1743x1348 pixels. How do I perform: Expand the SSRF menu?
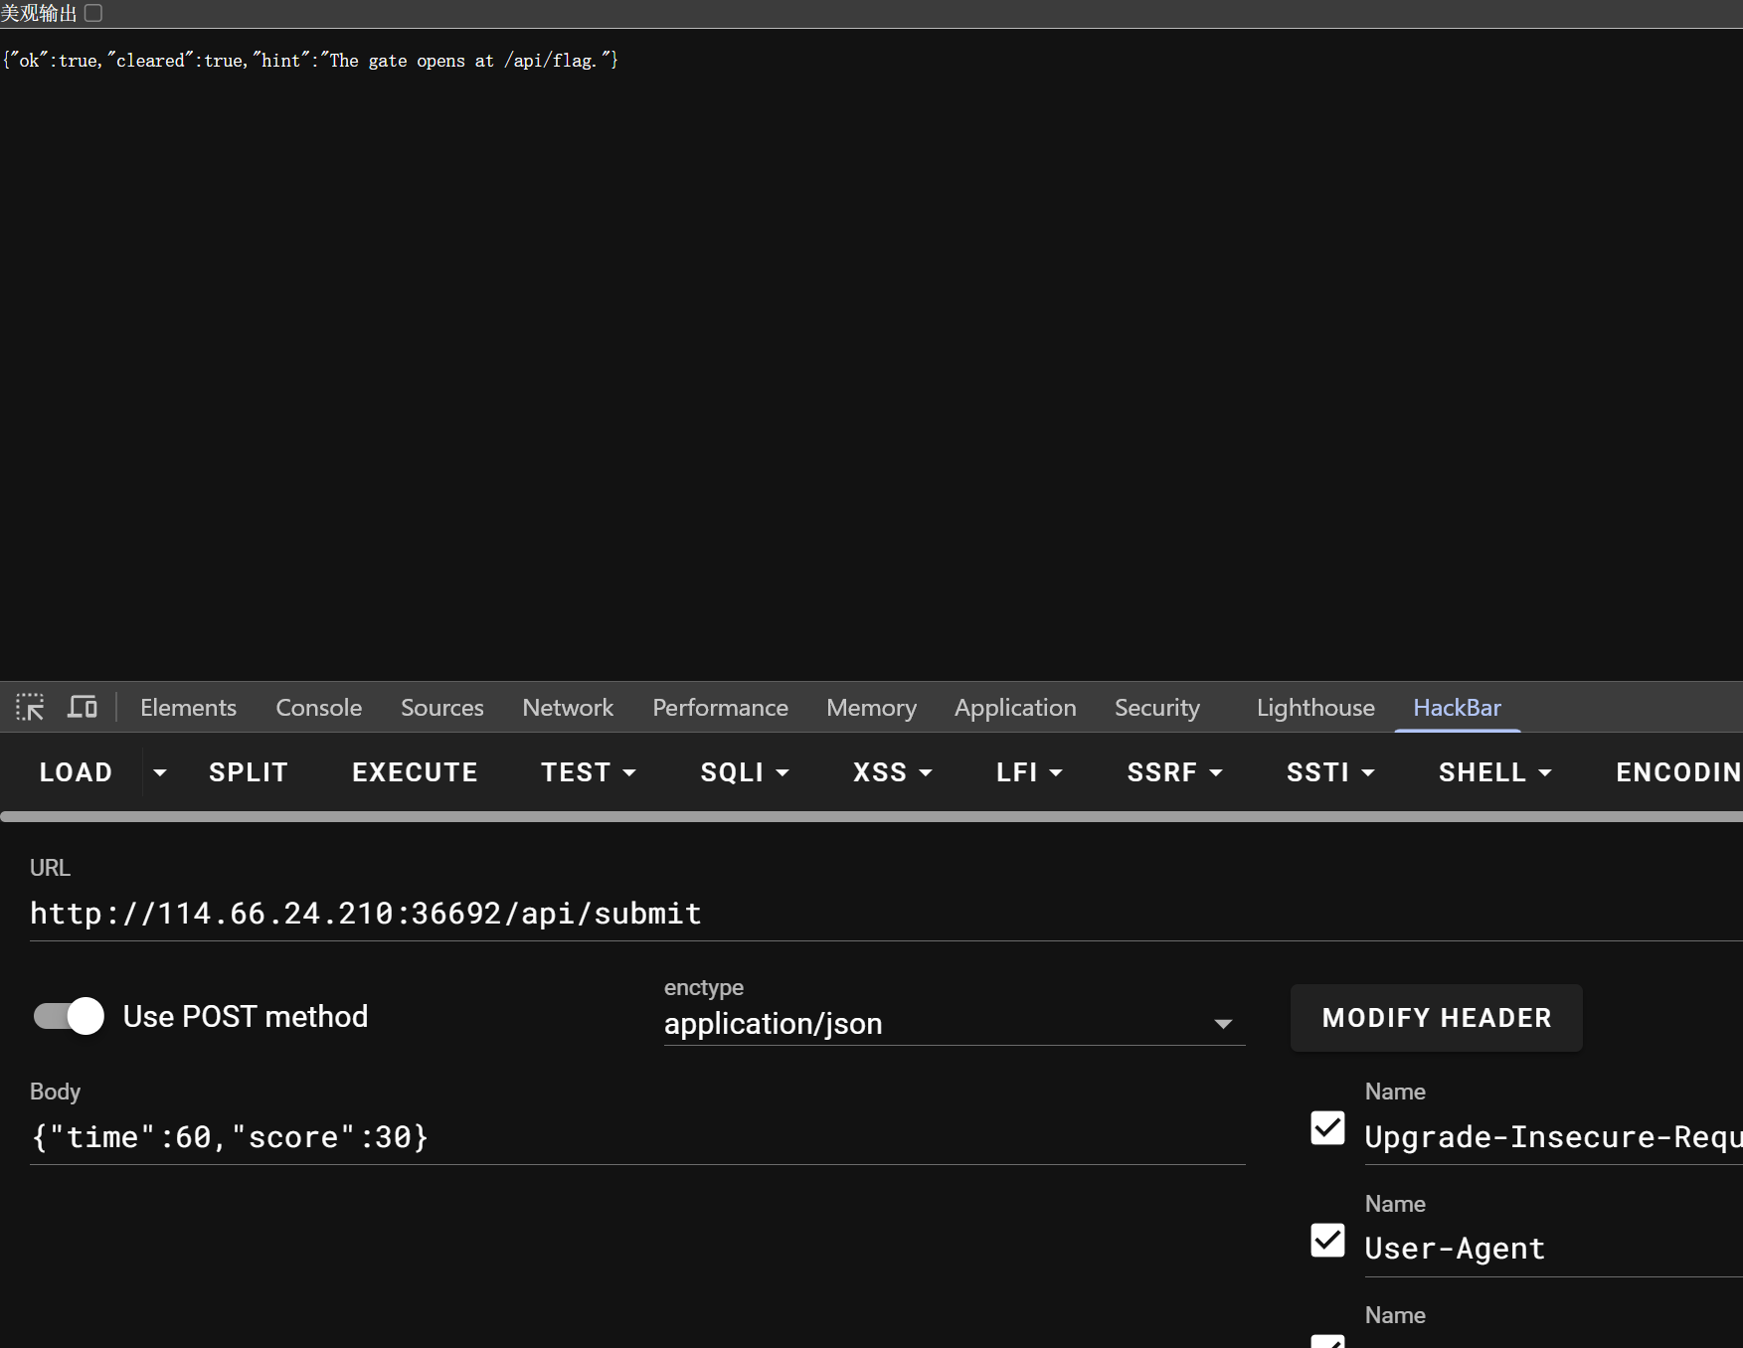(x=1175, y=772)
